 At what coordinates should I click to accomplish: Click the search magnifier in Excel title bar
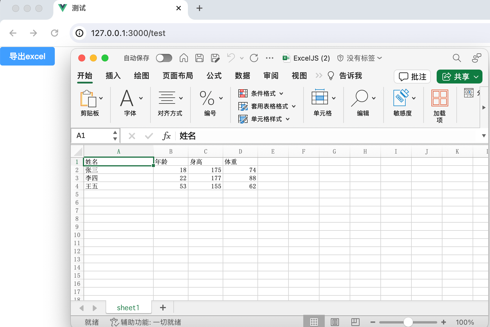coord(457,58)
